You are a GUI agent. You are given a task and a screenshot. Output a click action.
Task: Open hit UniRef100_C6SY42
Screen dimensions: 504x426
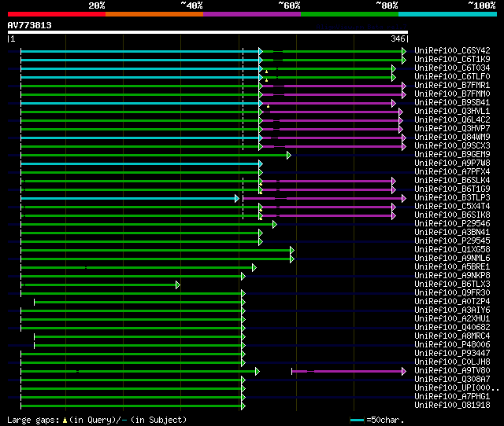pos(452,50)
